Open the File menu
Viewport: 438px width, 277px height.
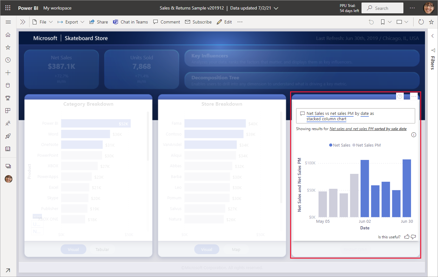43,22
